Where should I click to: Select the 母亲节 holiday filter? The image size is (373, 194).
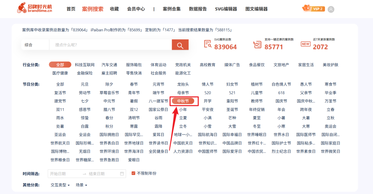pyautogui.click(x=183, y=93)
